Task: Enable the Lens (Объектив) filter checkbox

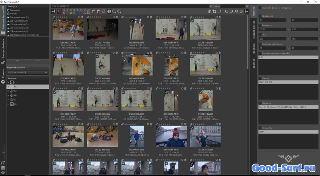Action: pos(260,103)
